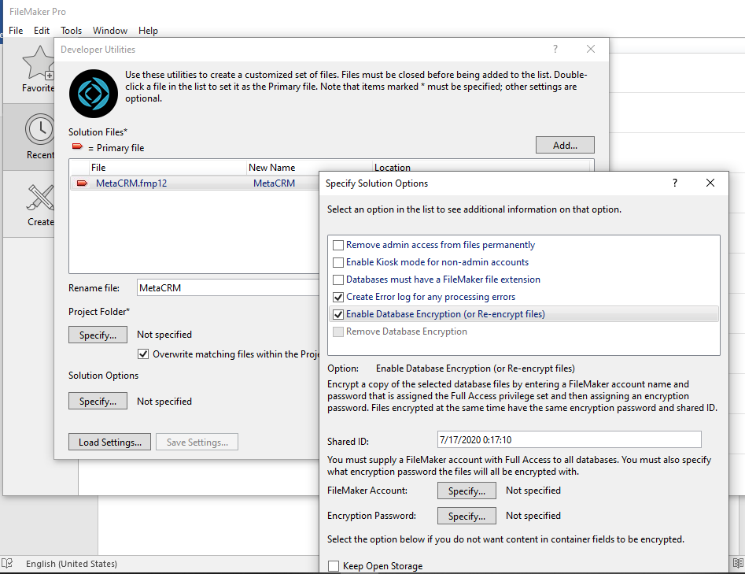Viewport: 745px width, 574px height.
Task: Enable Kiosk mode for non-admin accounts
Action: [x=337, y=262]
